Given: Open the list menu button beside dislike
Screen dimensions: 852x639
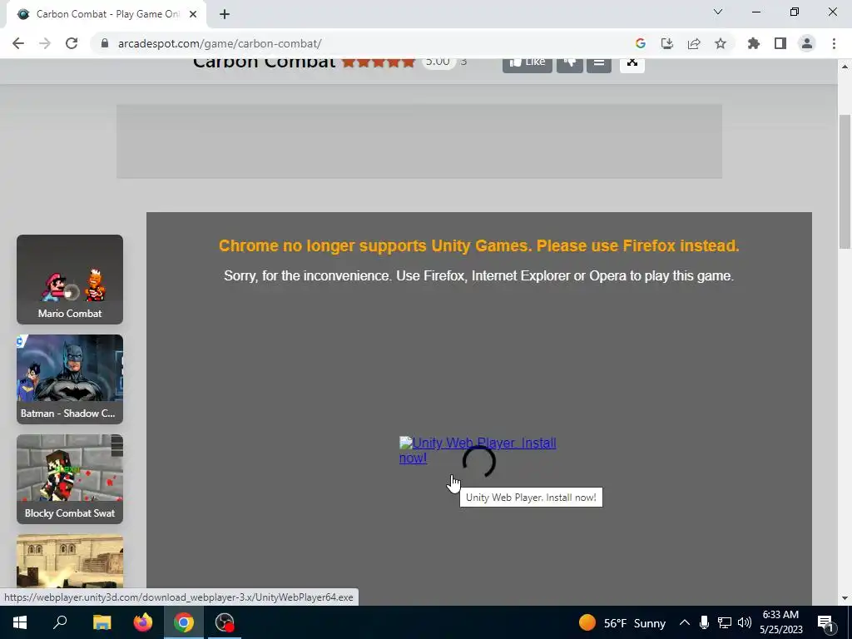Looking at the screenshot, I should pyautogui.click(x=599, y=64).
